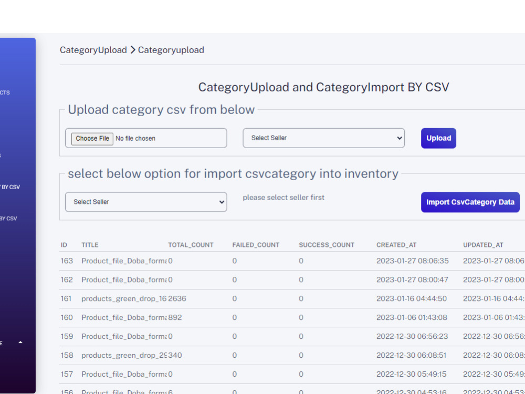Select the second 'BY CSV' sidebar menu item
The image size is (525, 394).
[10, 218]
